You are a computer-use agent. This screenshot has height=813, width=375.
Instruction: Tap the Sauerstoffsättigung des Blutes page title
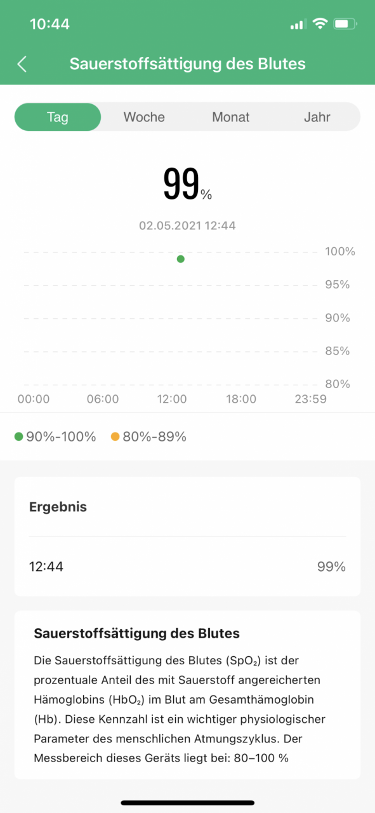point(187,64)
